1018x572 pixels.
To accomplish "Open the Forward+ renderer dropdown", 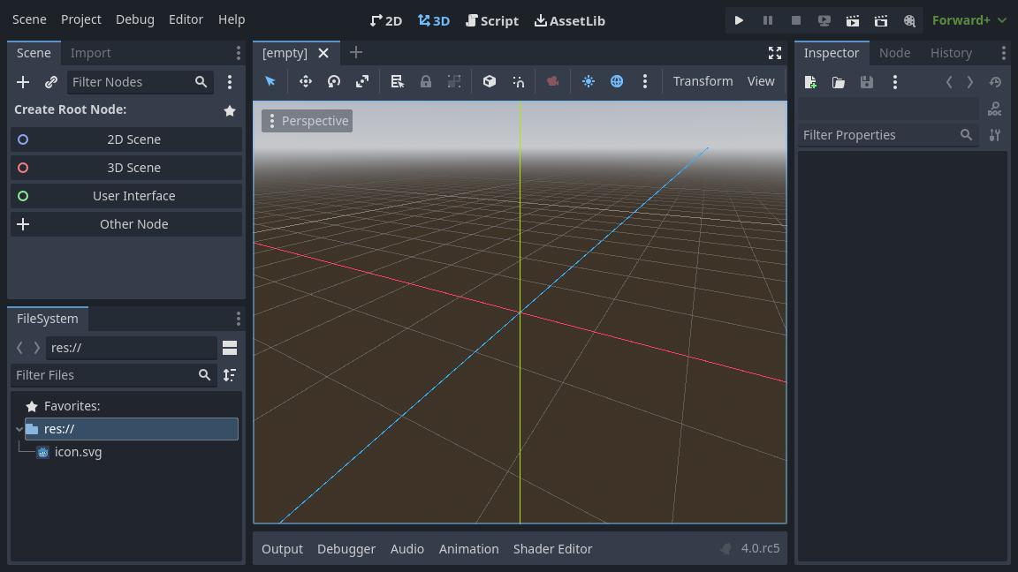I will 969,19.
